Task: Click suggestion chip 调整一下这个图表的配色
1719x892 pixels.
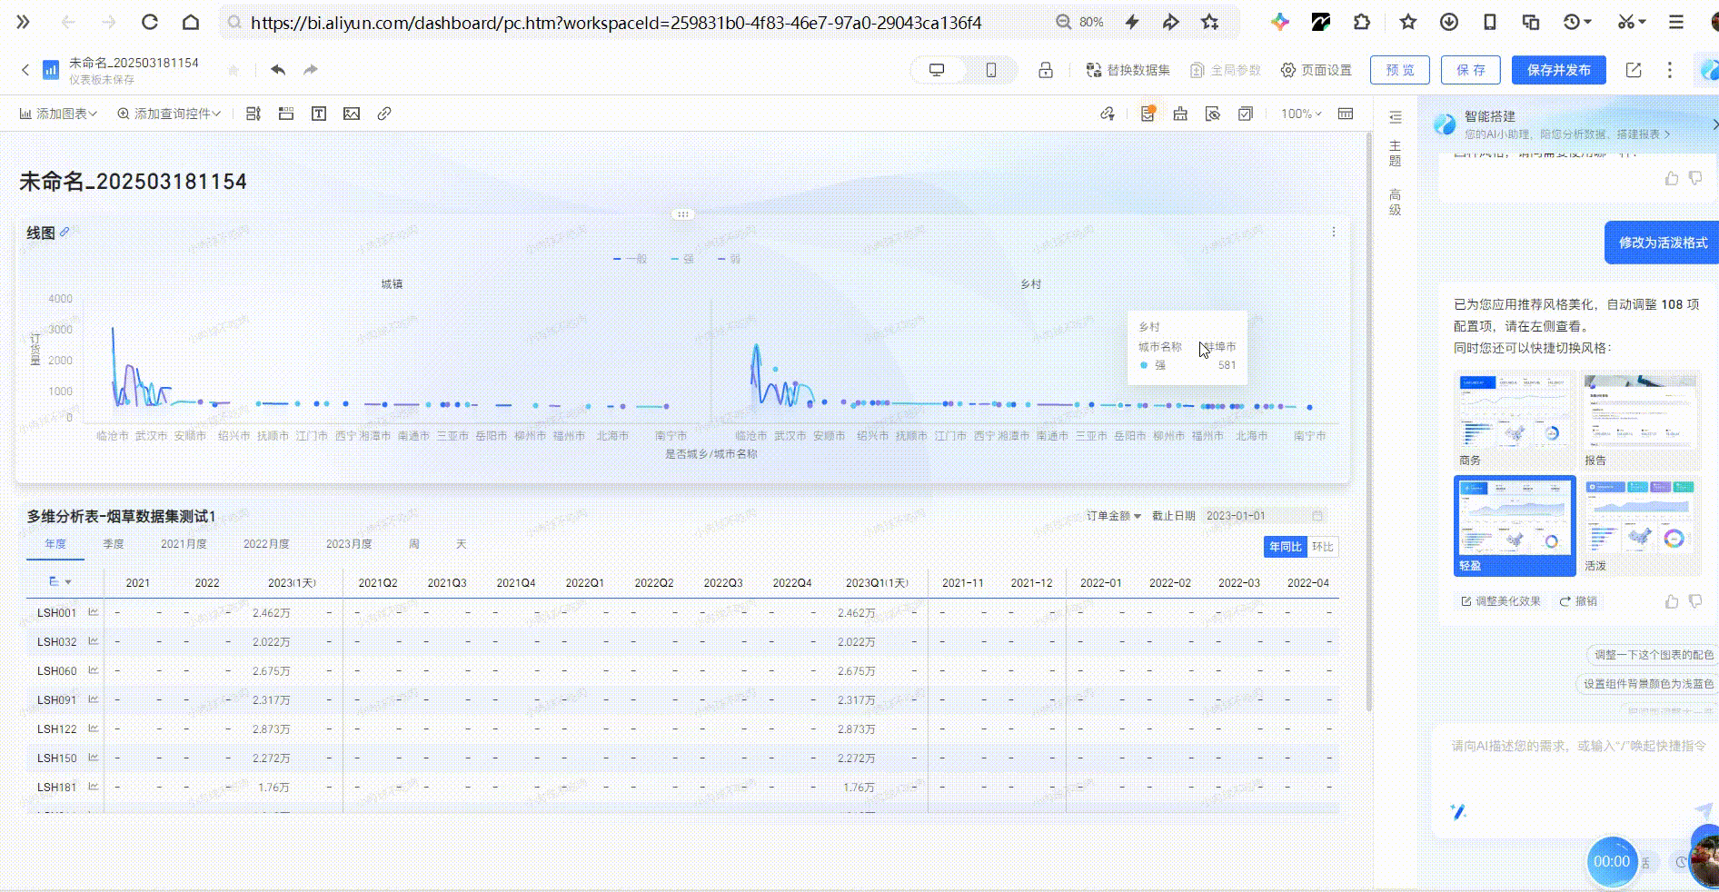Action: click(x=1653, y=655)
